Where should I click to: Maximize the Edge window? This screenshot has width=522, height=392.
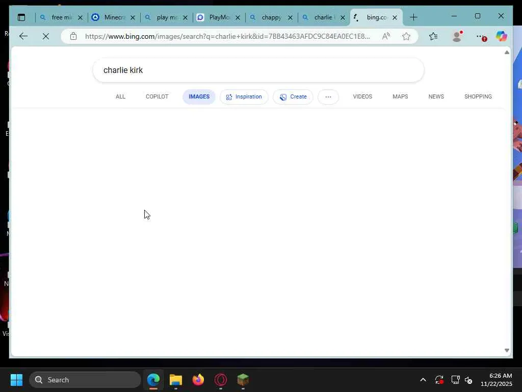click(478, 16)
